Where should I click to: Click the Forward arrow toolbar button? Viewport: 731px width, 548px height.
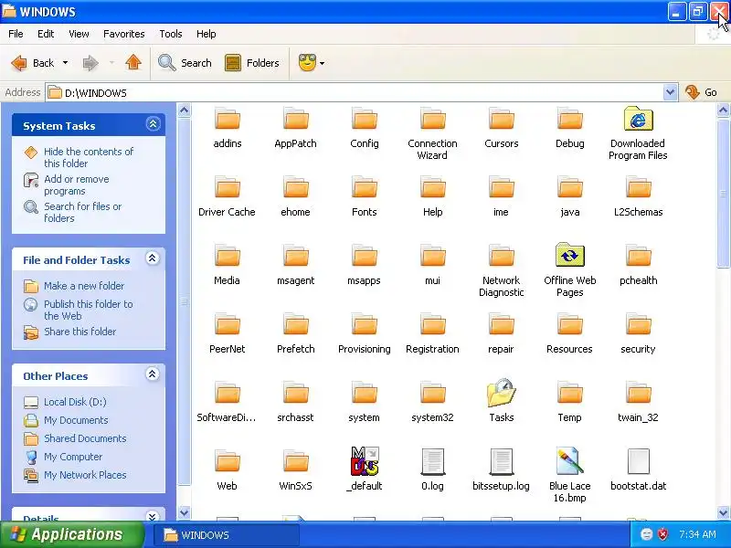click(x=90, y=62)
